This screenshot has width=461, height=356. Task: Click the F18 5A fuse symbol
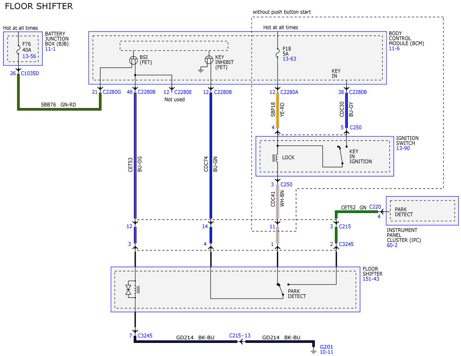click(x=277, y=53)
